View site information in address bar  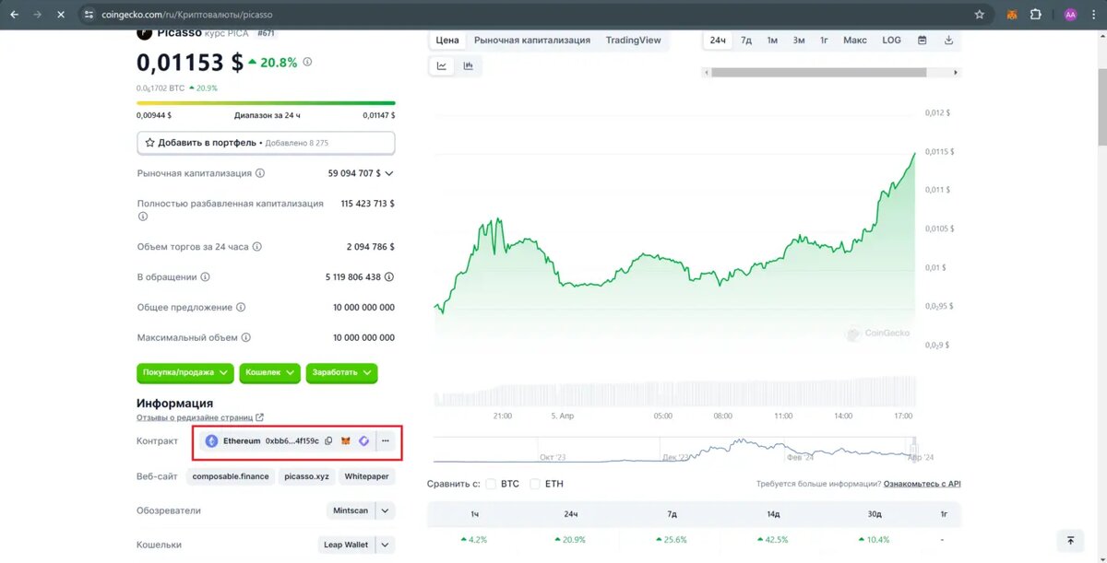click(x=89, y=15)
